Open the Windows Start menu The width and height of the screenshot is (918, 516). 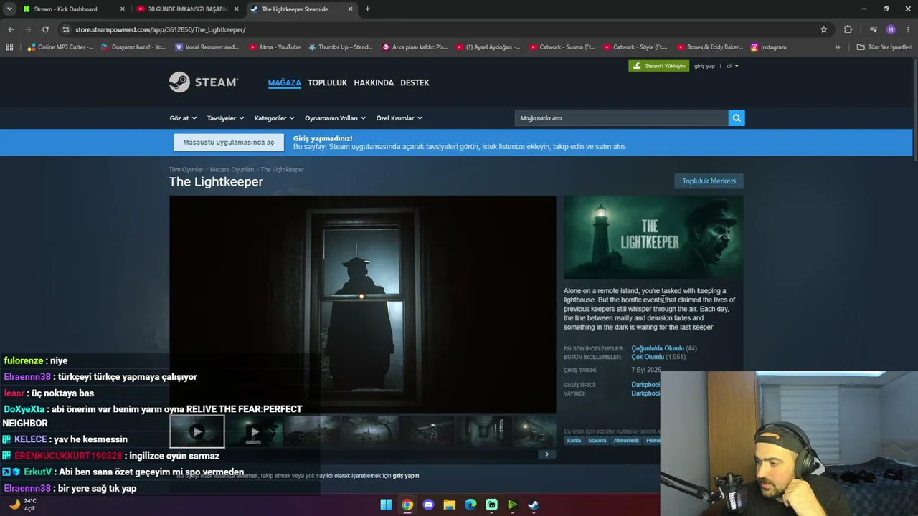386,505
